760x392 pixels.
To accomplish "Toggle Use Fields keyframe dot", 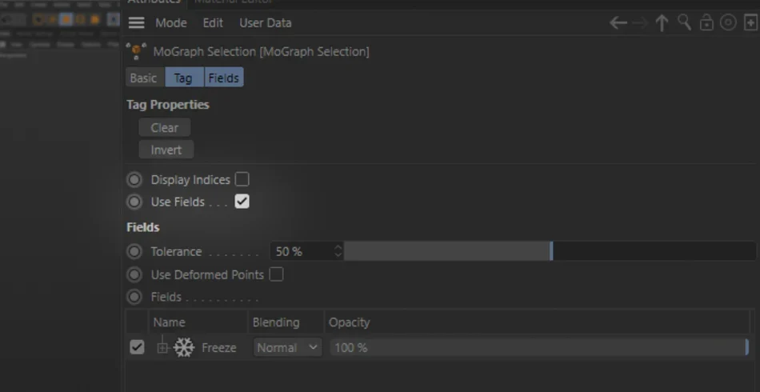I will click(x=134, y=202).
